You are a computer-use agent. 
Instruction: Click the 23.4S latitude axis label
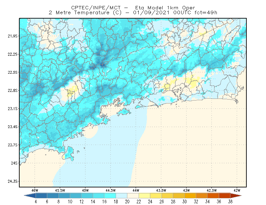click(13, 127)
